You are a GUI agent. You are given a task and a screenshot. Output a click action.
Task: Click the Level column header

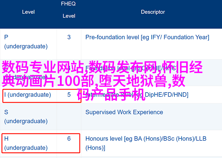coord(28,12)
